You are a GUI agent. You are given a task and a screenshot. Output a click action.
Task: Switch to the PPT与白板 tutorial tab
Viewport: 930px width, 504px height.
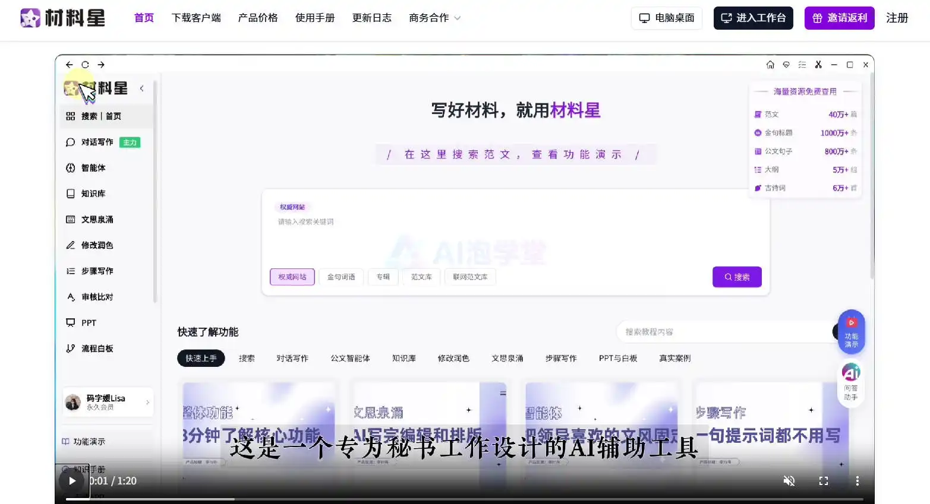tap(618, 359)
